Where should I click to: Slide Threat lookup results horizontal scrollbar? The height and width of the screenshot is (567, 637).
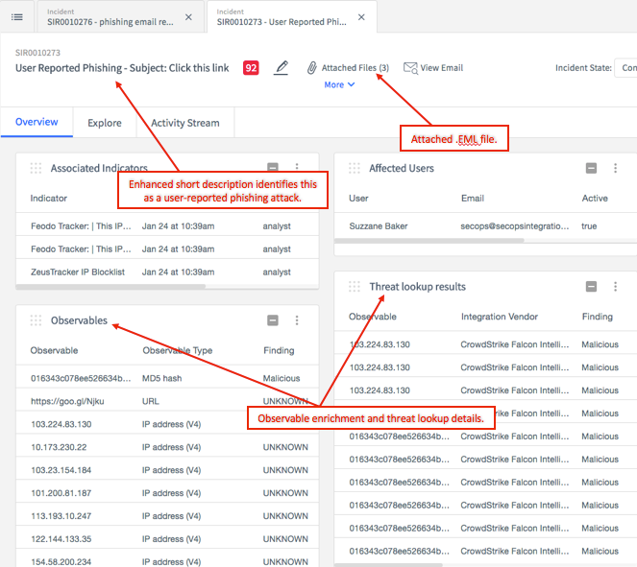(388, 565)
